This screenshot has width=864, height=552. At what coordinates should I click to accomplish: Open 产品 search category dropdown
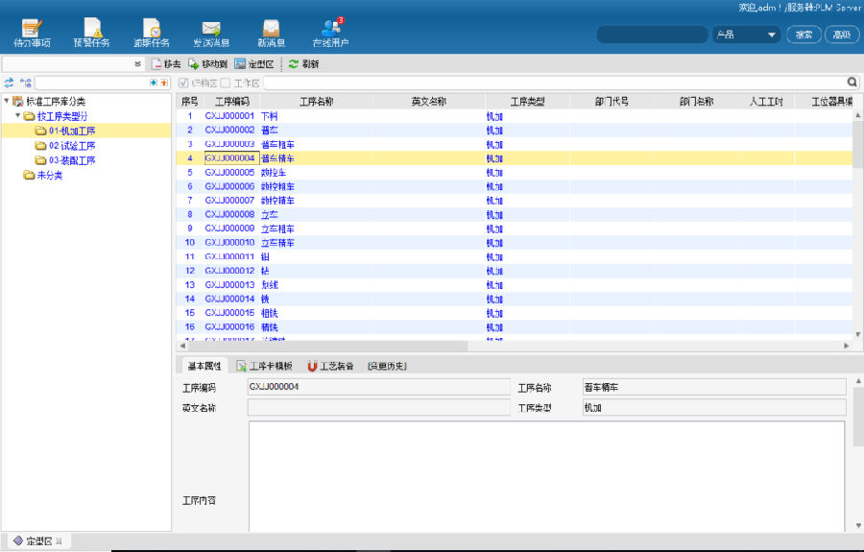[x=746, y=35]
